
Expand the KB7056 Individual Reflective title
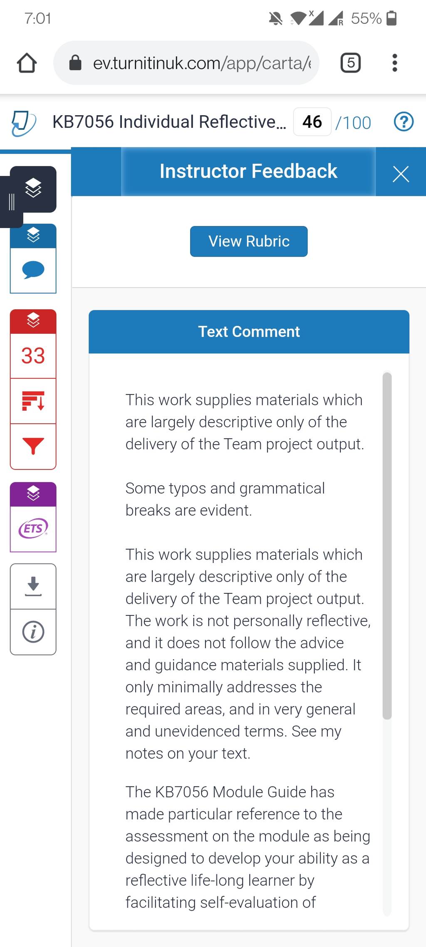[169, 122]
